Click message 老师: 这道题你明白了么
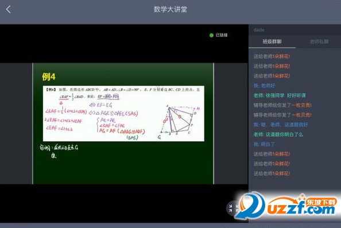 click(278, 134)
